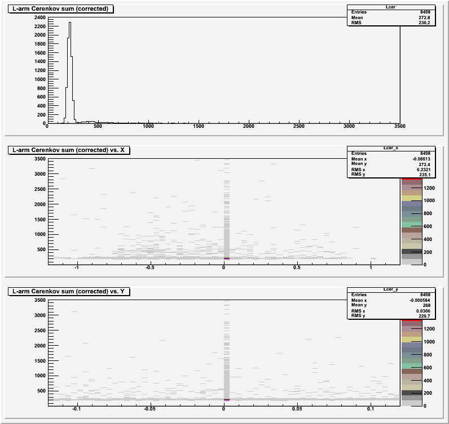Click the 0.5 label on the vs. X plot's x-axis

click(x=297, y=267)
